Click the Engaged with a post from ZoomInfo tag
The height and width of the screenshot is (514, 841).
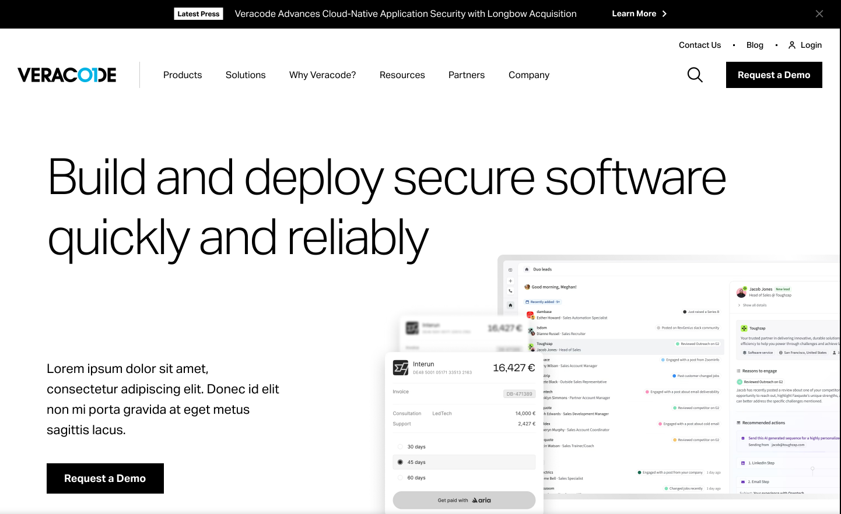(x=691, y=360)
